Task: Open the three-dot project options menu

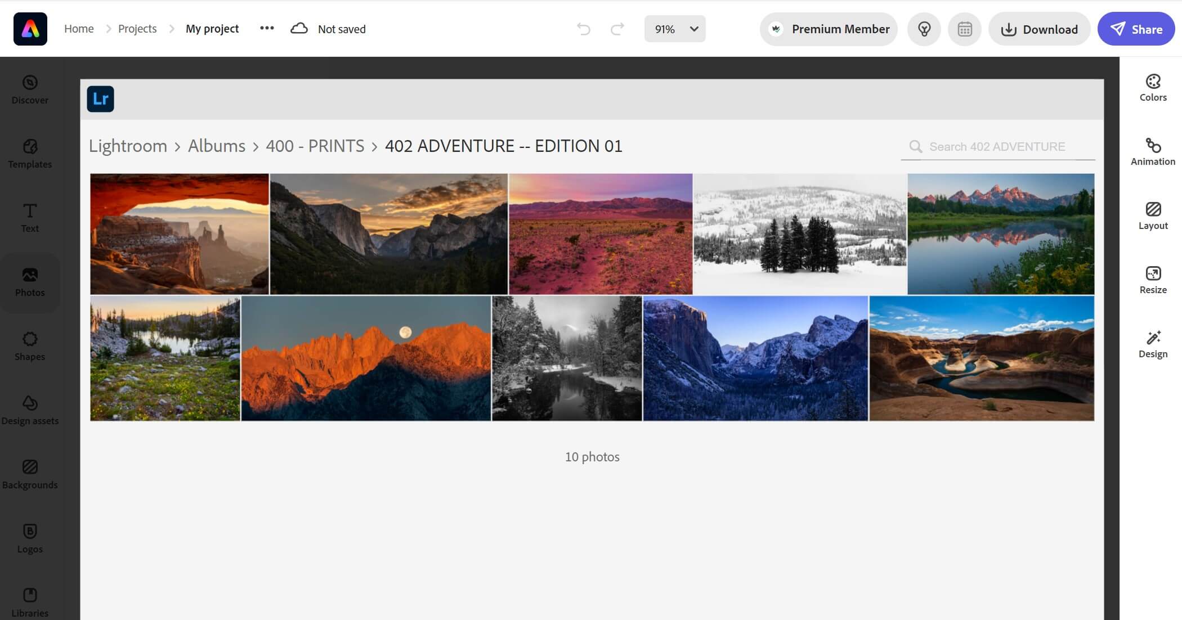Action: tap(267, 28)
